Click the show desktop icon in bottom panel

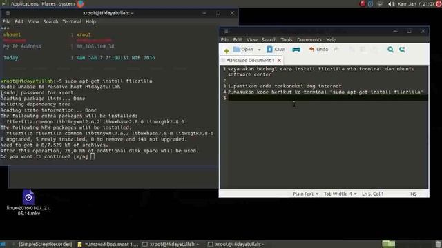pos(3,244)
